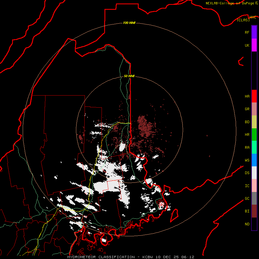Click the purple RF color swatch
The image size is (259, 259).
254,32
